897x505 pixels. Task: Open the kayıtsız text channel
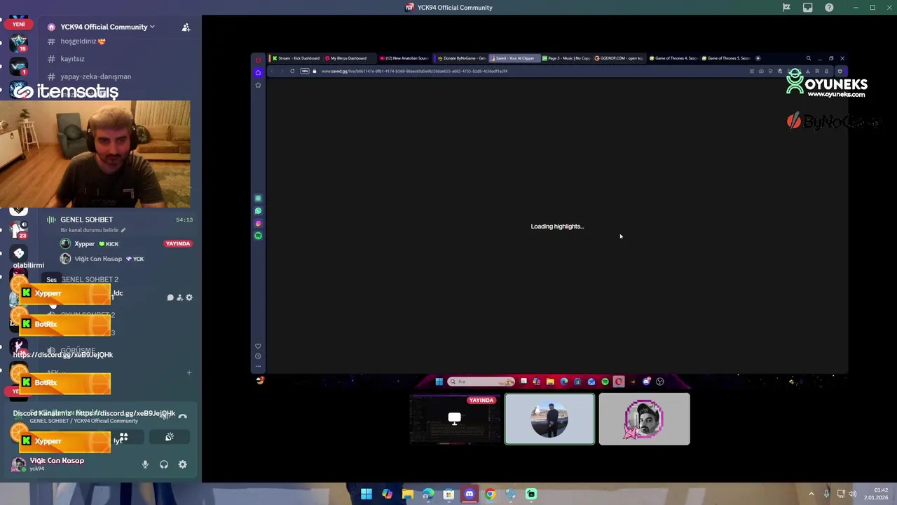(72, 59)
